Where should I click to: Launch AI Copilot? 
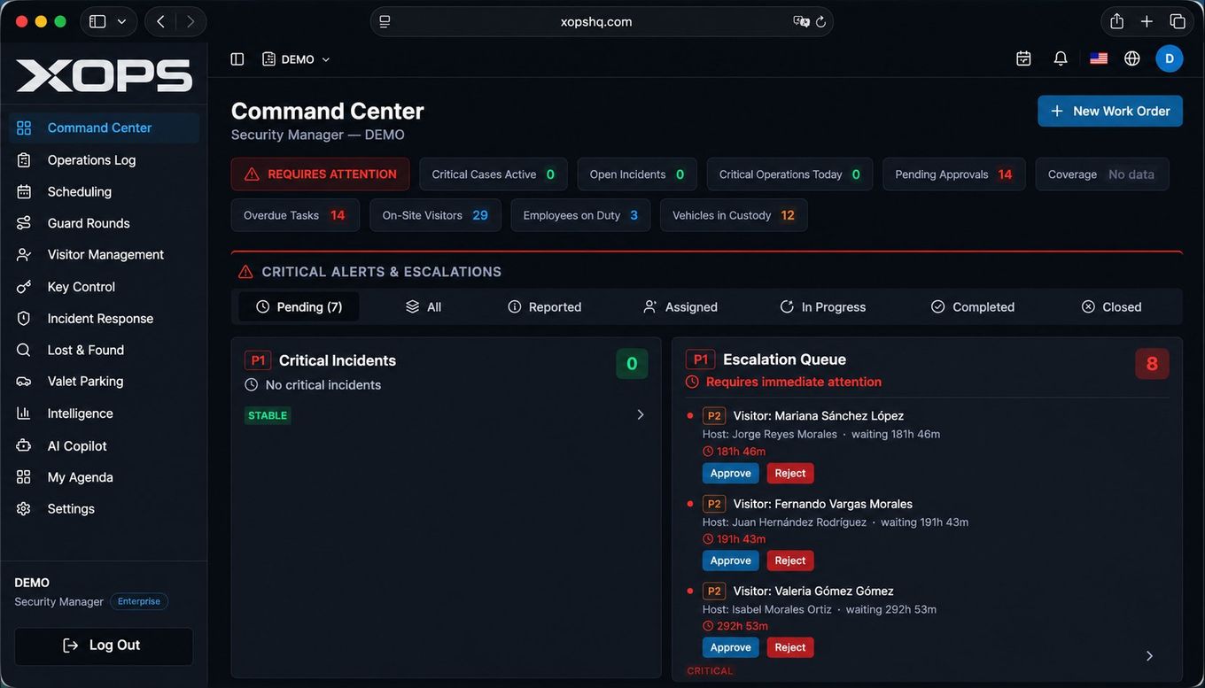click(x=104, y=445)
